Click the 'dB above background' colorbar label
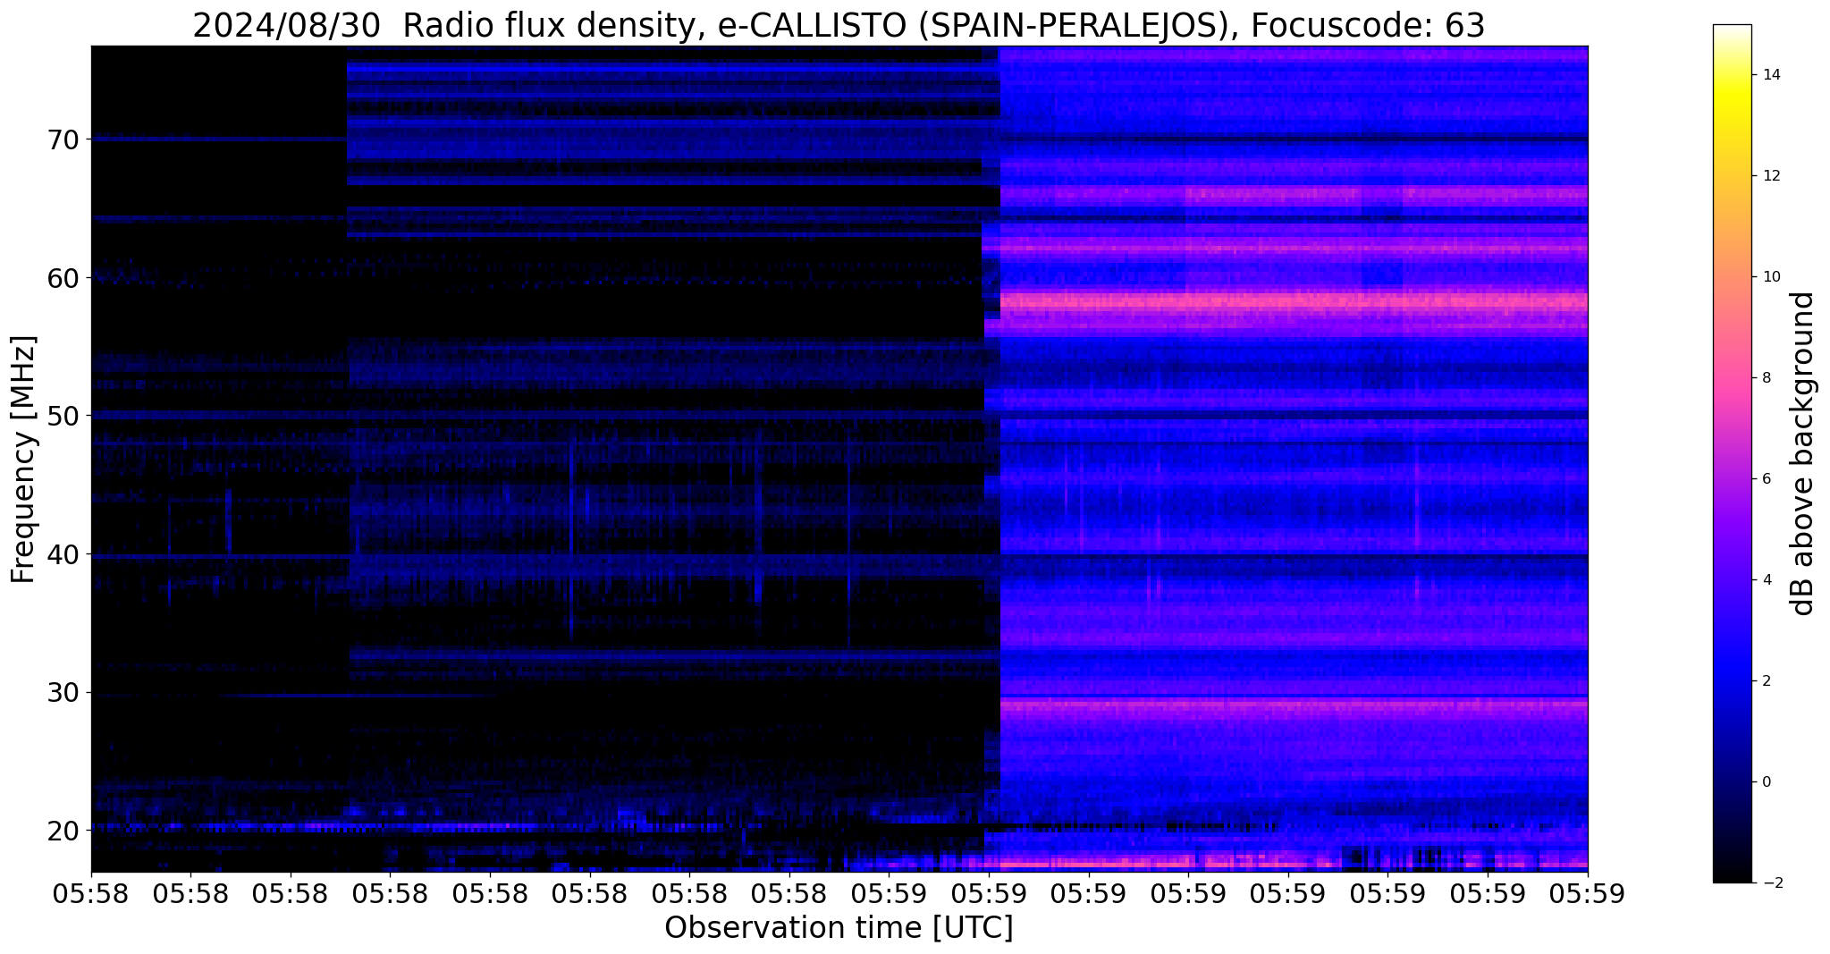Image resolution: width=1830 pixels, height=954 pixels. [x=1802, y=453]
